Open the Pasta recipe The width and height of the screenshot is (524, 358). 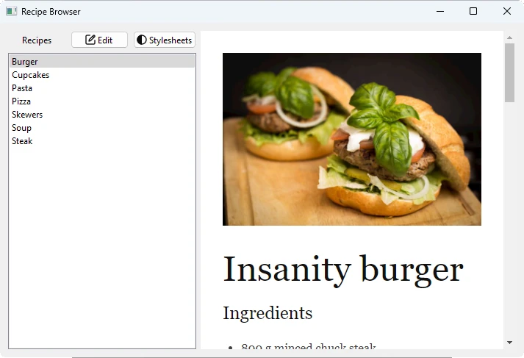tap(22, 88)
